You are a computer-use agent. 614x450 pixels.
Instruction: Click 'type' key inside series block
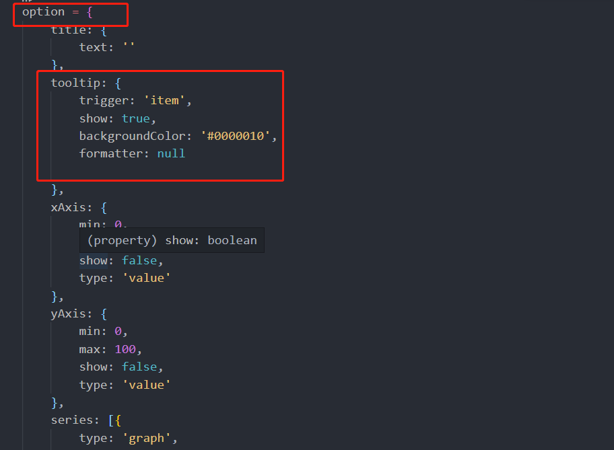tap(93, 439)
